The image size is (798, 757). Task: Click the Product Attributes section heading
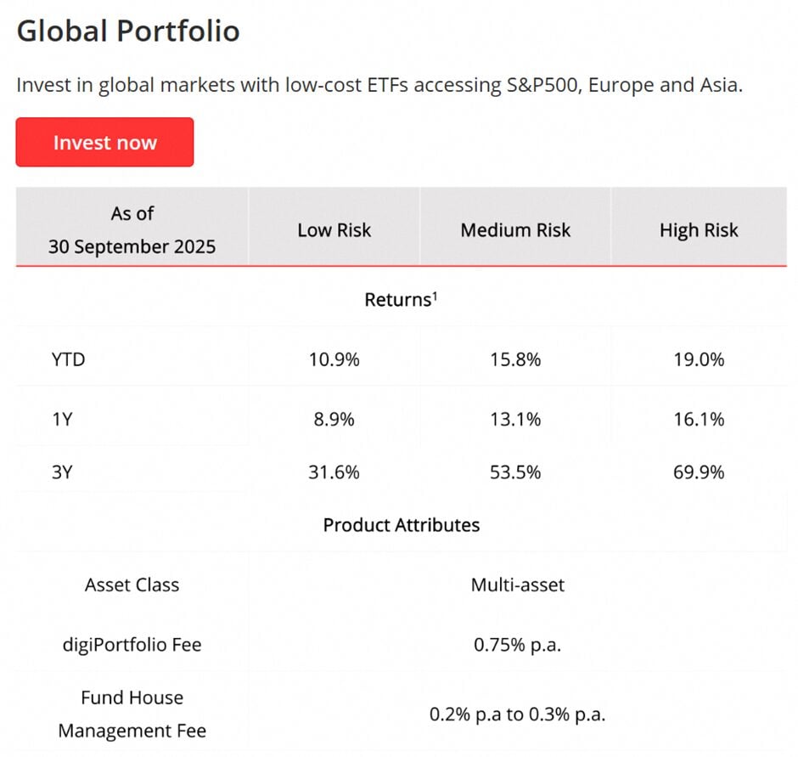click(x=401, y=525)
